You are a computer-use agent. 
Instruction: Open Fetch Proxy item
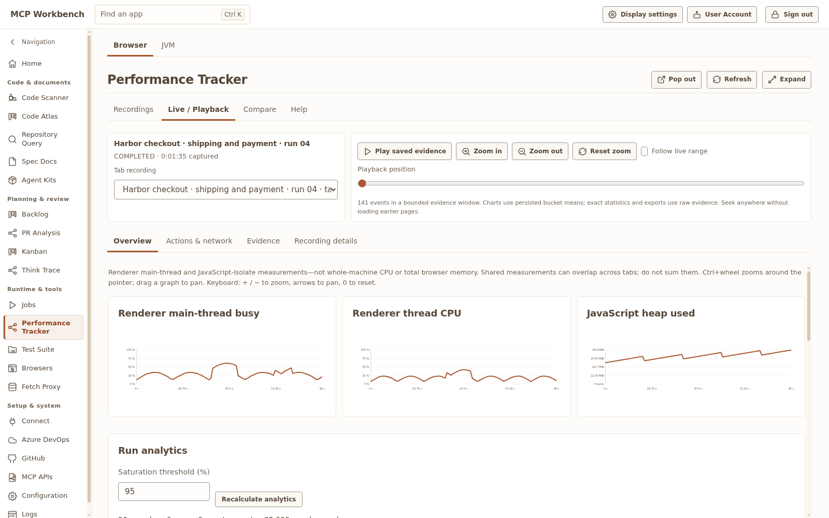coord(44,386)
